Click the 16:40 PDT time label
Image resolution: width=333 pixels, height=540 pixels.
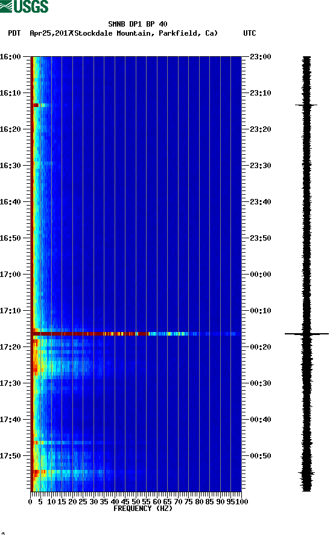click(10, 202)
